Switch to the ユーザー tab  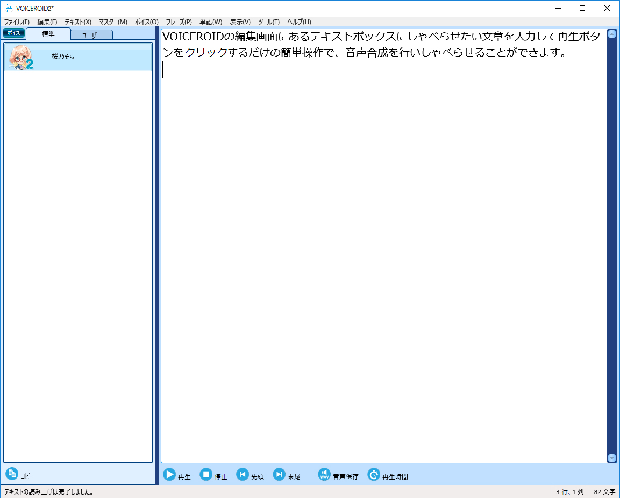click(x=92, y=35)
